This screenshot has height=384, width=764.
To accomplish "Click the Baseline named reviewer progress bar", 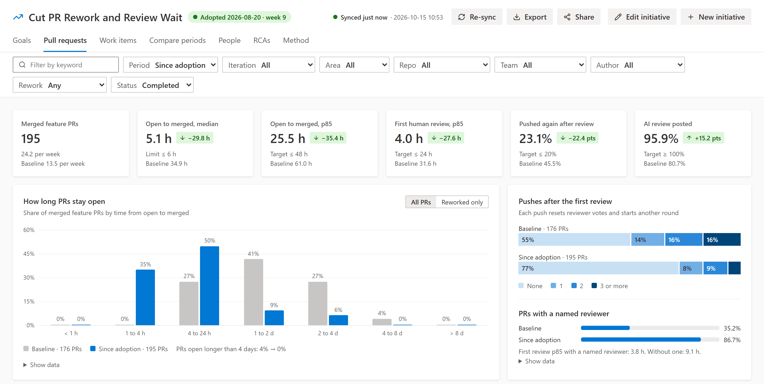I will tap(650, 328).
